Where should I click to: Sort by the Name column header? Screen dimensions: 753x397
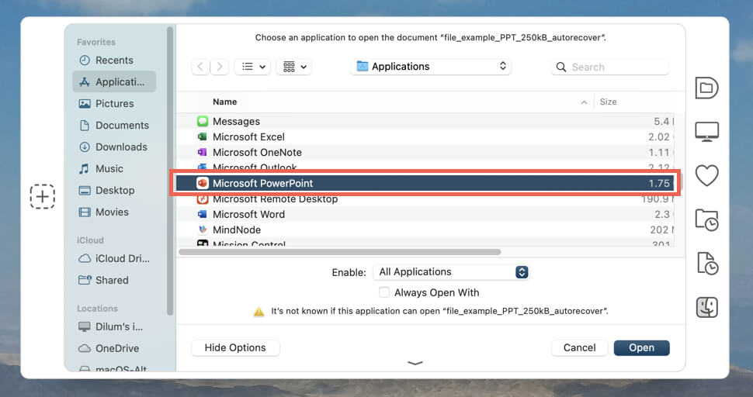click(x=225, y=102)
